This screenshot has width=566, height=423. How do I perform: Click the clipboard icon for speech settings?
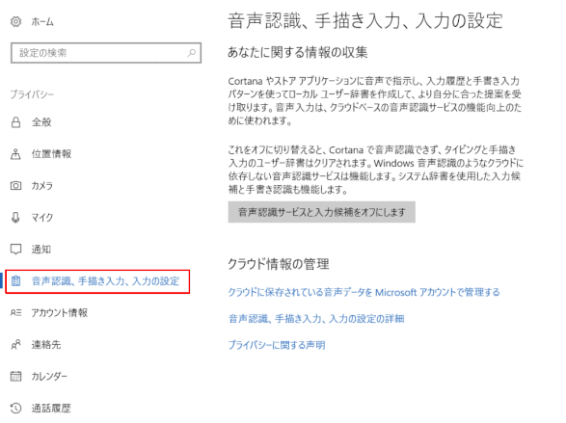coord(15,281)
